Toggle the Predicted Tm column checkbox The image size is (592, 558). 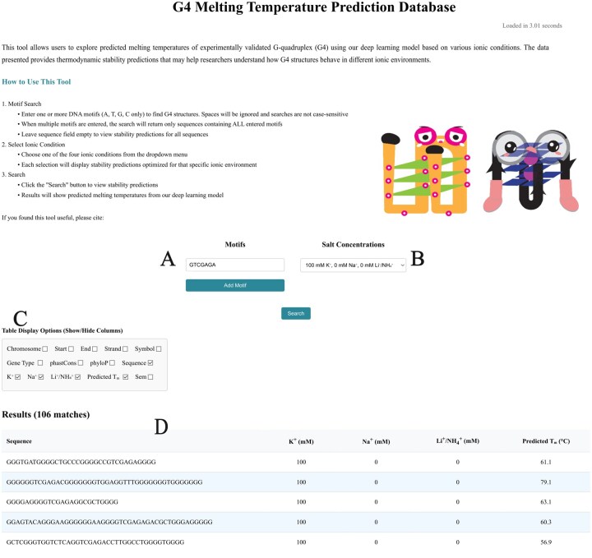tap(126, 377)
